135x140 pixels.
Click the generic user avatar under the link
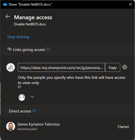click(x=22, y=97)
